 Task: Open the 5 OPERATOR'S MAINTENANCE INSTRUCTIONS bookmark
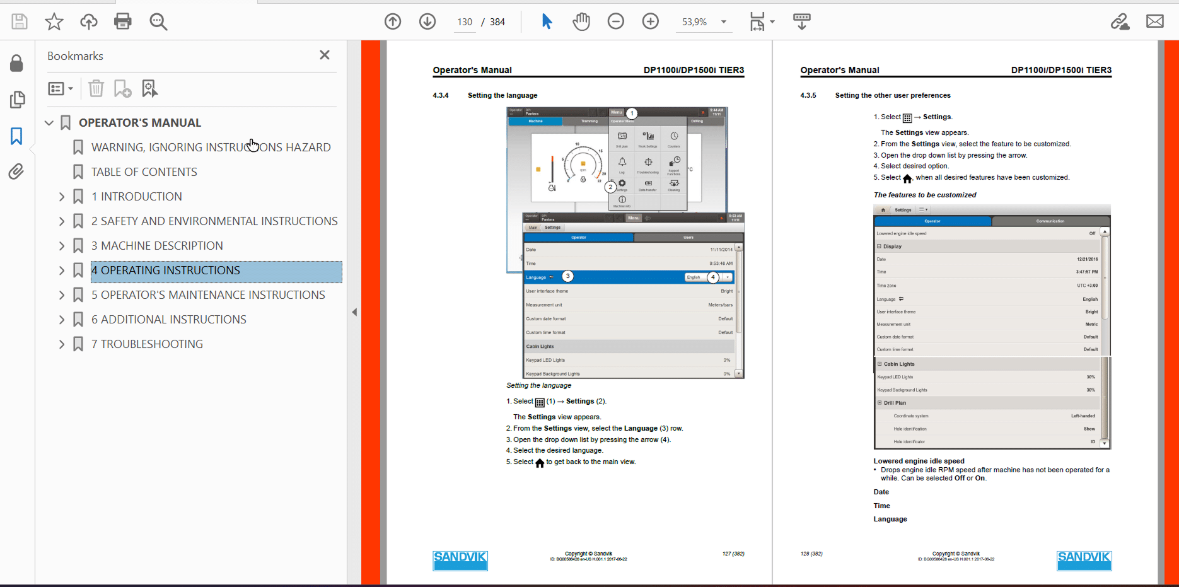point(208,295)
